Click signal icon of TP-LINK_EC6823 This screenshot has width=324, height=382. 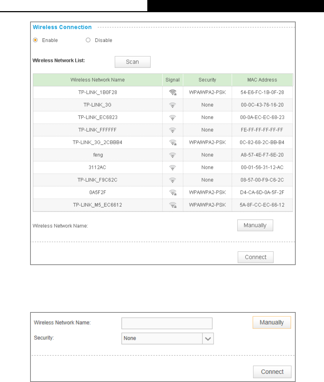point(172,117)
